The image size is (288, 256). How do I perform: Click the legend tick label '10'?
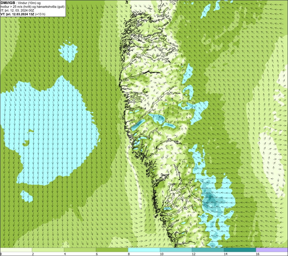[162, 254]
